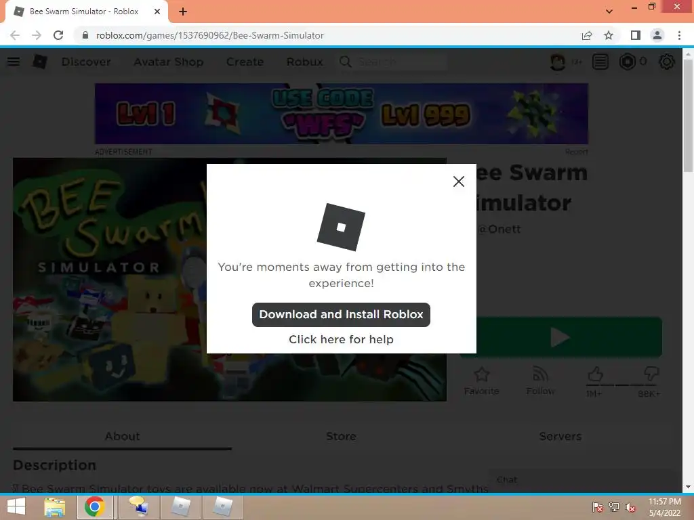Image resolution: width=694 pixels, height=520 pixels.
Task: Go to Roblox home via the logo
Action: pos(40,62)
